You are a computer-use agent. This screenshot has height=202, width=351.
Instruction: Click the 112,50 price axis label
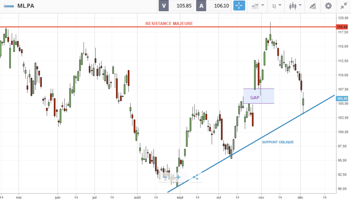pos(343,61)
